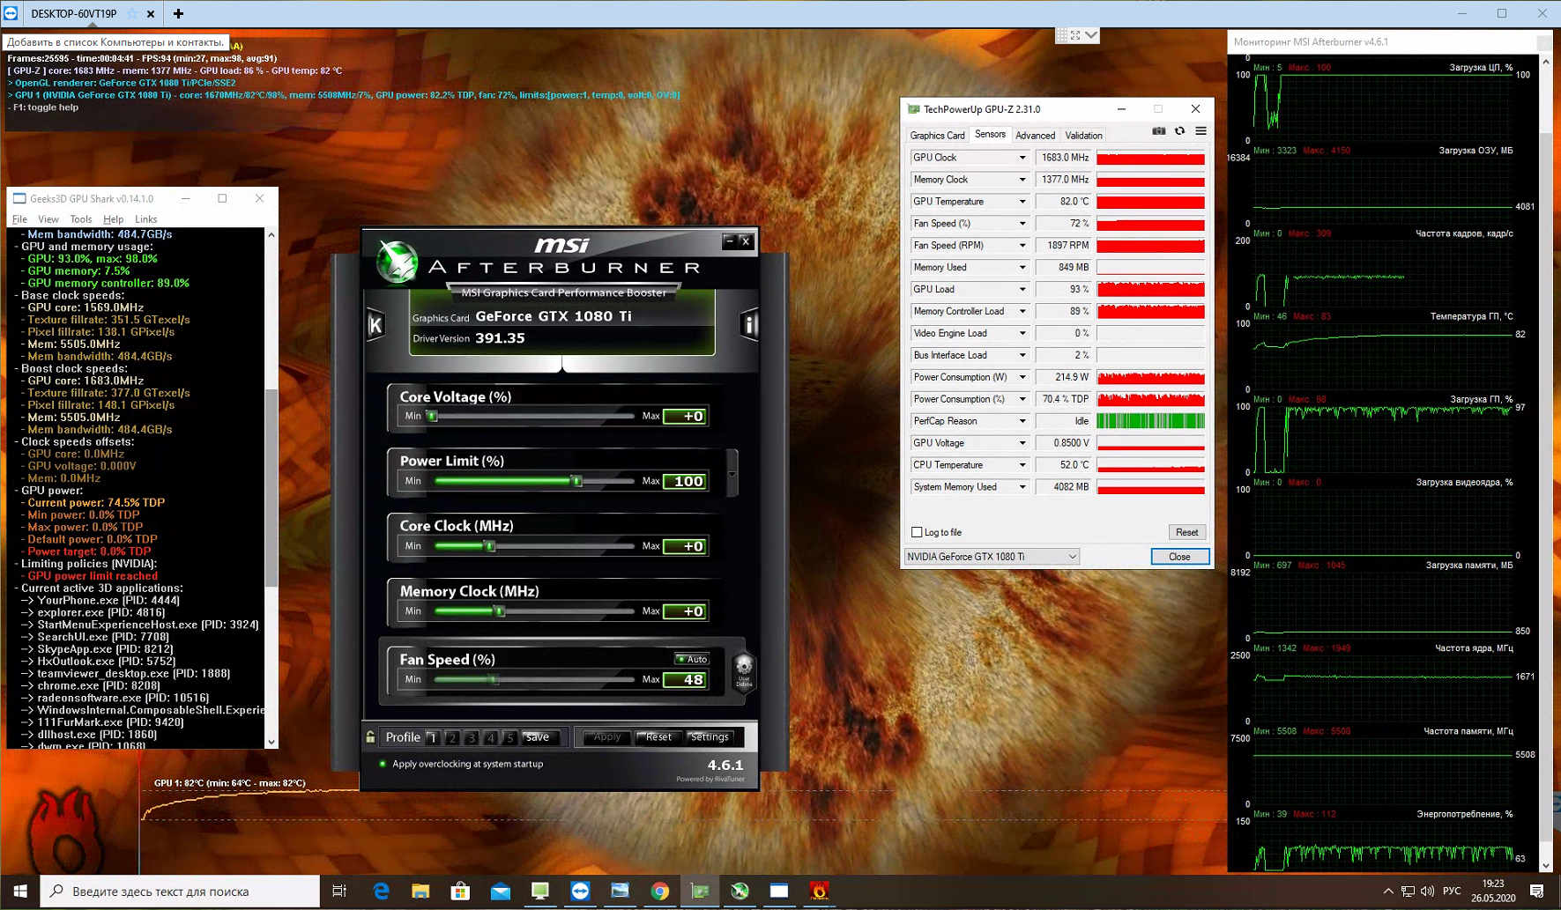Take a screenshot with GPU-Z camera icon
The height and width of the screenshot is (910, 1561).
pos(1158,131)
